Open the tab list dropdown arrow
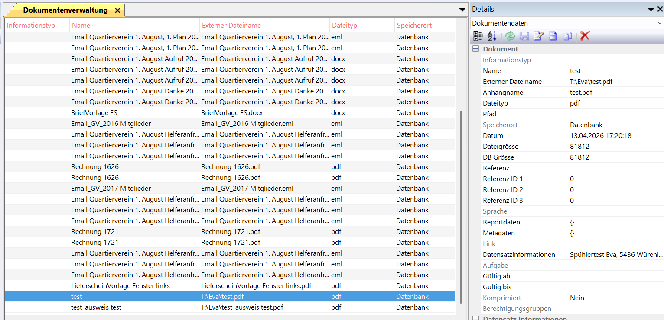664x320 pixels. tap(462, 10)
